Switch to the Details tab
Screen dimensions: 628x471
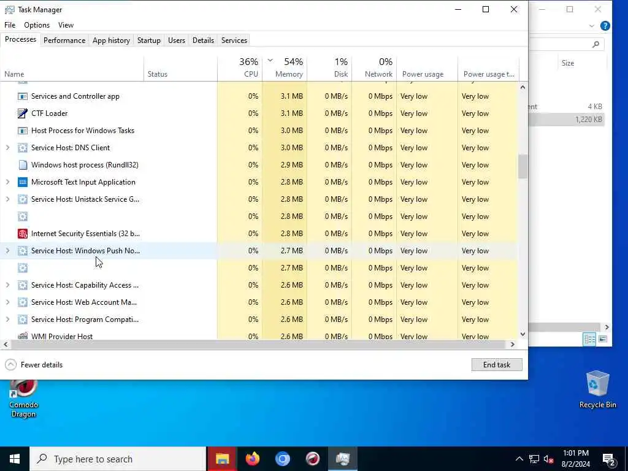(203, 40)
